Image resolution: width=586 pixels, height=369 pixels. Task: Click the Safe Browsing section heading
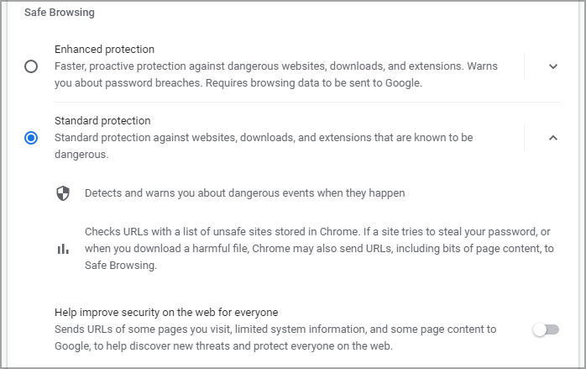tap(60, 13)
